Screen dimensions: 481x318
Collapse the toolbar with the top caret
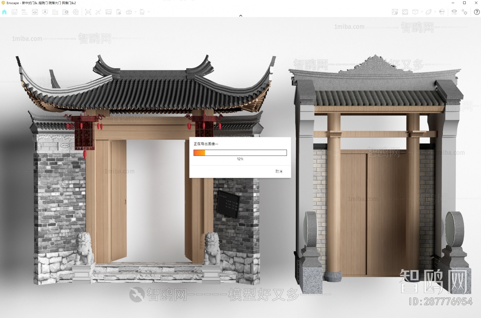(240, 15)
